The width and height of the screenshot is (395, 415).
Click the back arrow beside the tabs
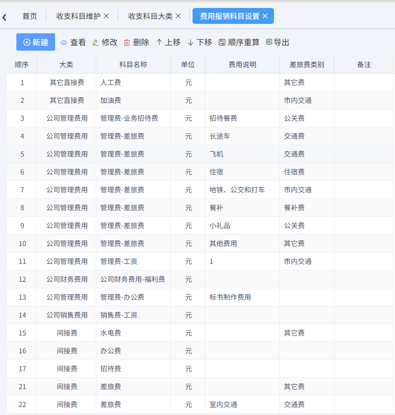[x=4, y=17]
